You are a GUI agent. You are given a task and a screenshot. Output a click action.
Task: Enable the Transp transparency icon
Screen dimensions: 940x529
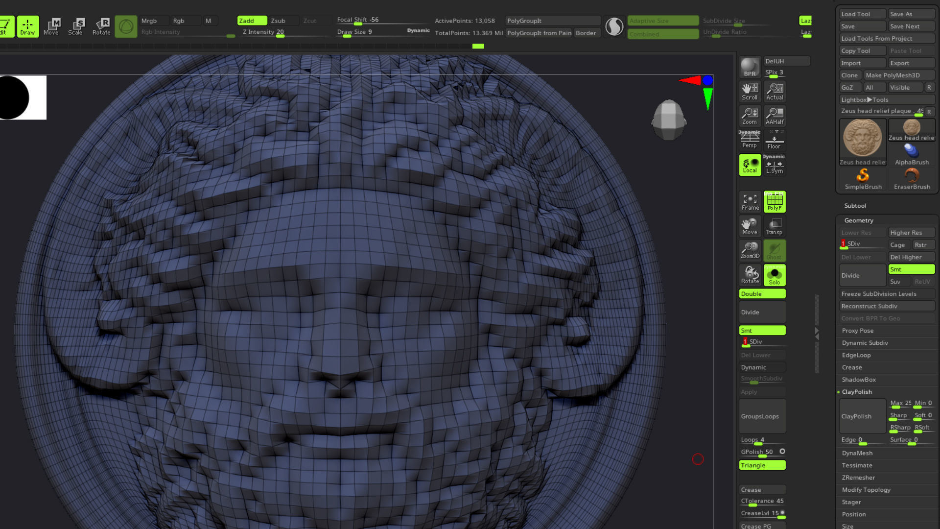click(775, 226)
